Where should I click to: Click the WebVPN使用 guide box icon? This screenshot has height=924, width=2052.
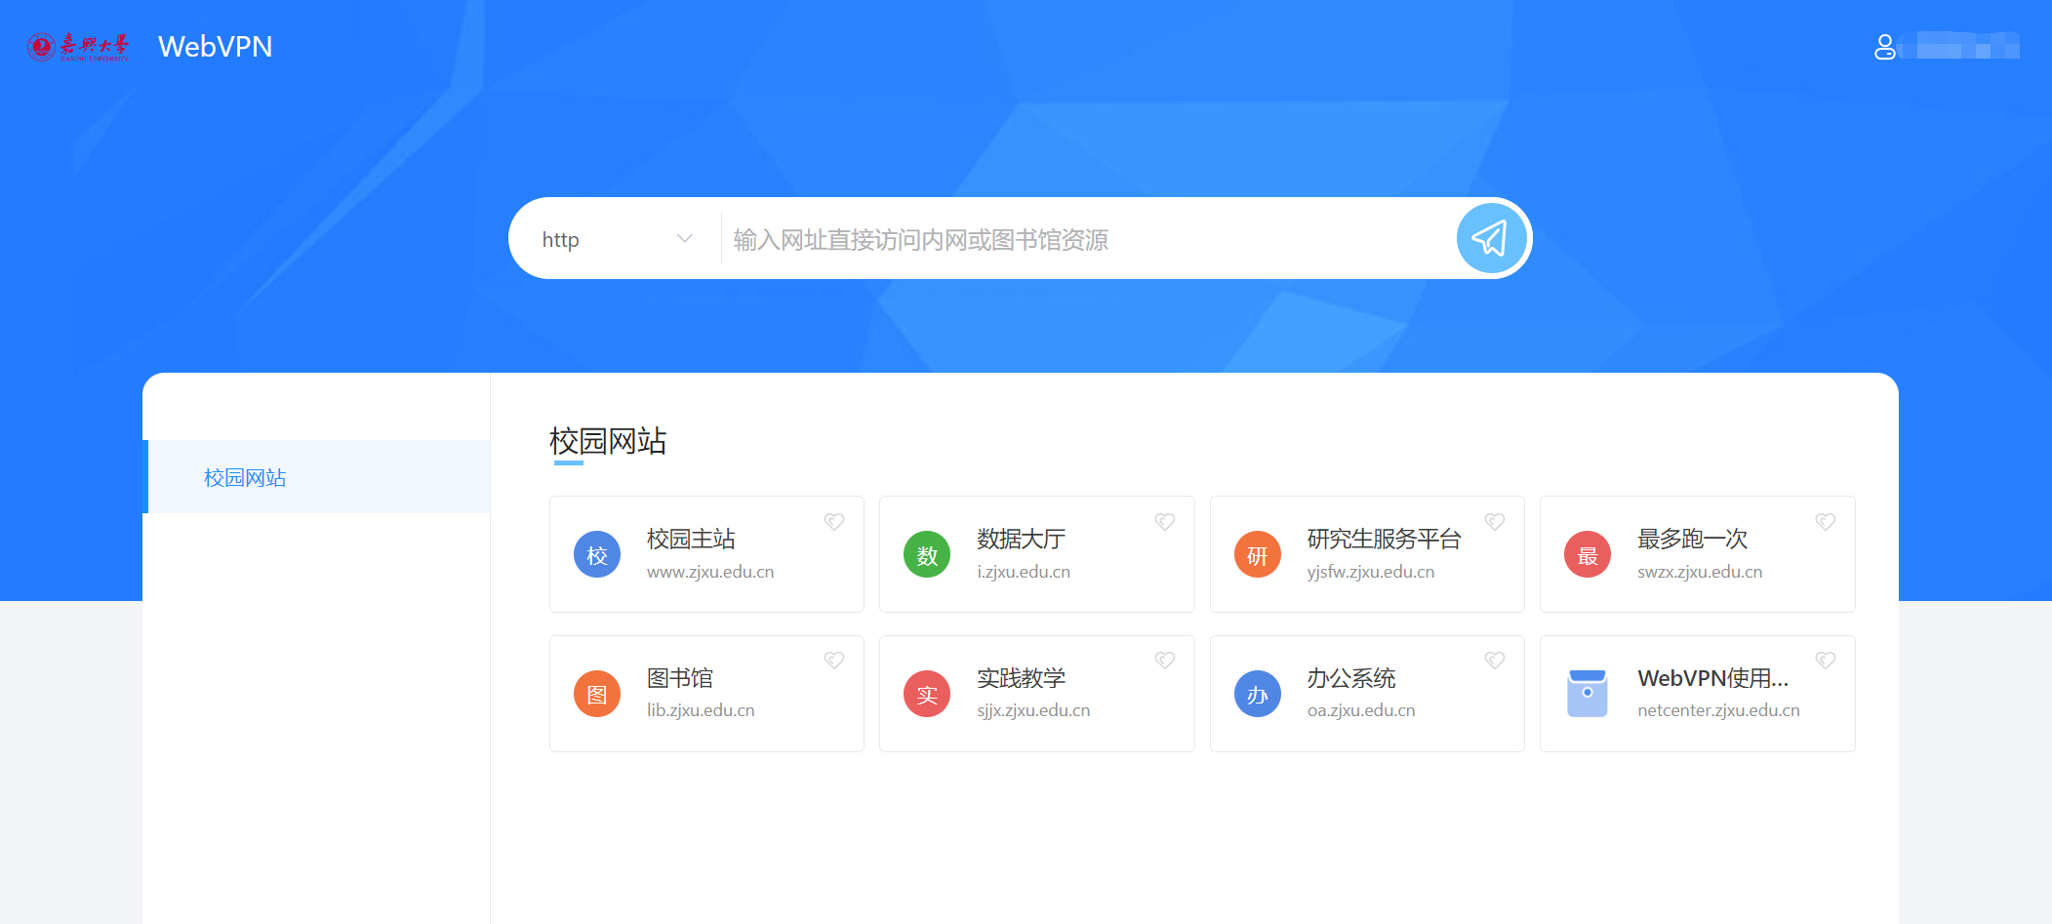(1588, 694)
